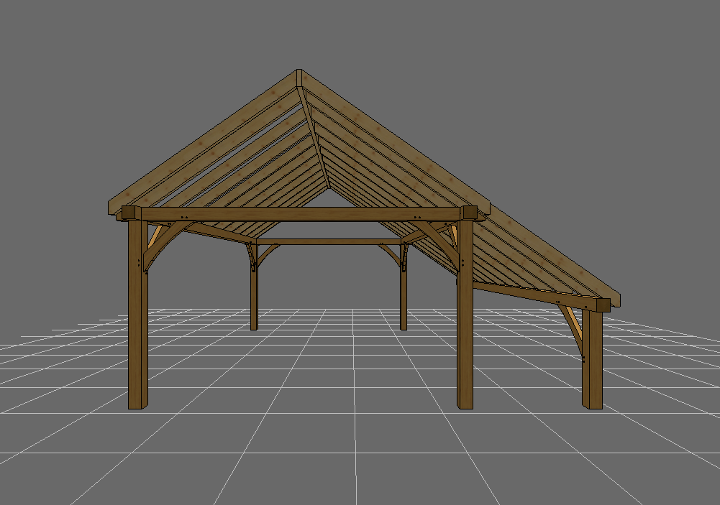Select the rear horizontal tie beam
The width and height of the screenshot is (720, 505).
pyautogui.click(x=327, y=241)
